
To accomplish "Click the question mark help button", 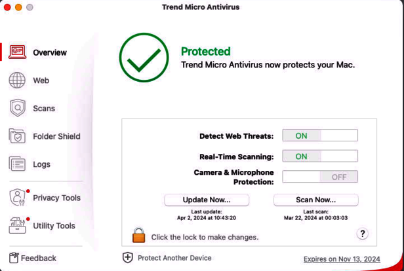I will point(362,234).
